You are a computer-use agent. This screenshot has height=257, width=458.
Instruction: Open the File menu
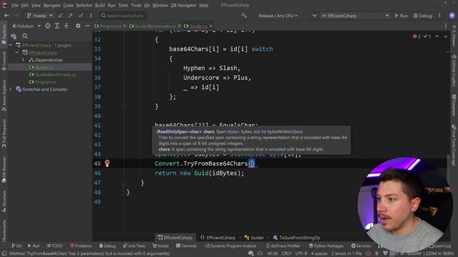15,5
